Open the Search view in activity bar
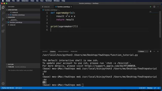Screen dimensions: 162x91 [3, 13]
